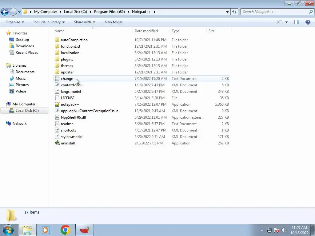
Task: Select the themes folder icon
Action: (57, 66)
